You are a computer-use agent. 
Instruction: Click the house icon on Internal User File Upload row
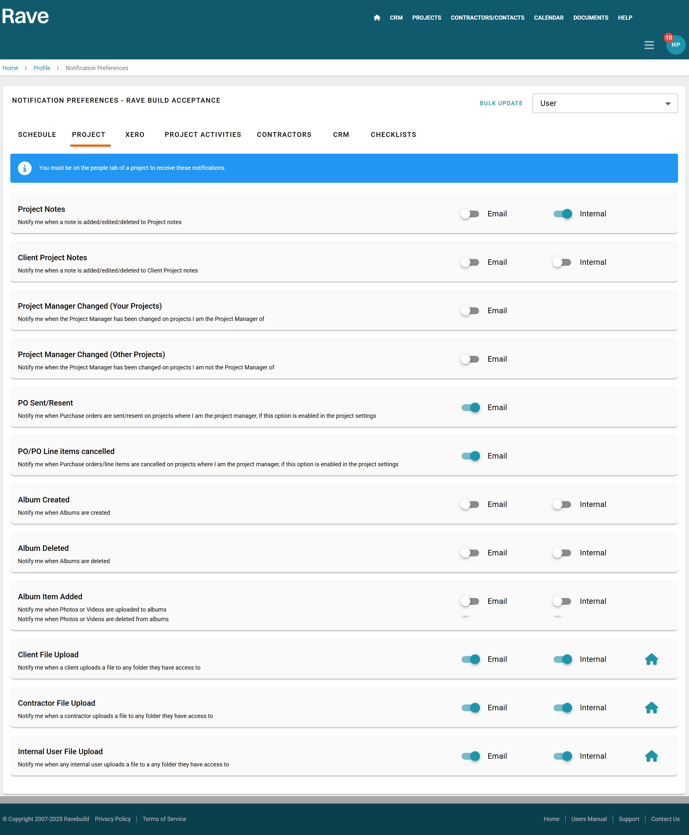[x=651, y=756]
